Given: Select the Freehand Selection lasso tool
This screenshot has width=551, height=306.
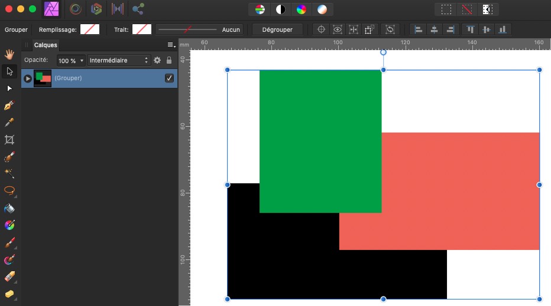Looking at the screenshot, I should 9,190.
